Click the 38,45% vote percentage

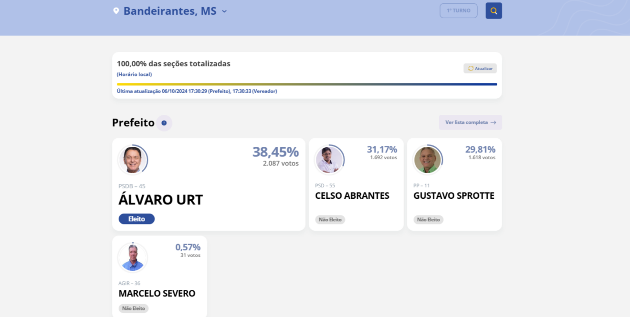(275, 152)
